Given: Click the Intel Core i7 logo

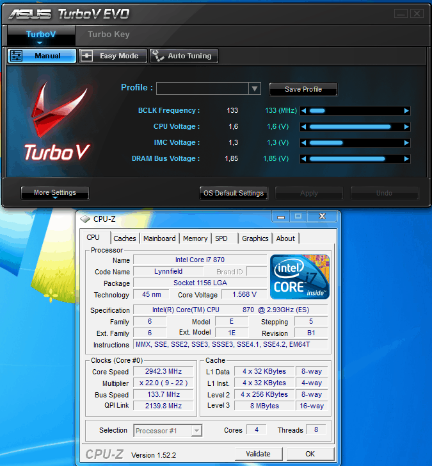Looking at the screenshot, I should pyautogui.click(x=300, y=277).
